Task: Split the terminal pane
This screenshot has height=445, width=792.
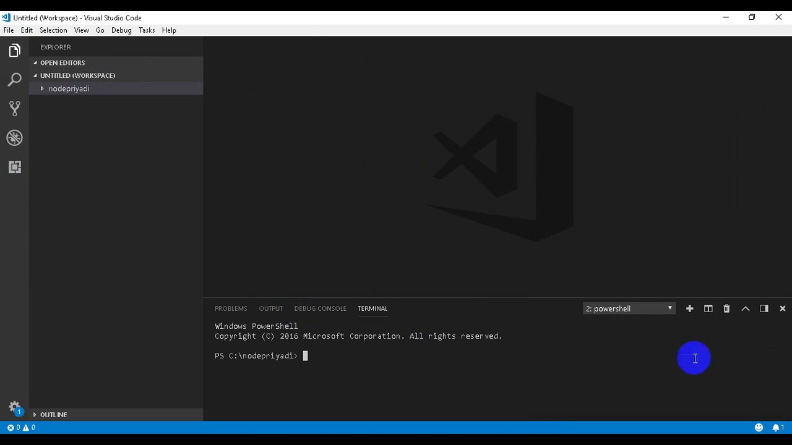Action: [x=708, y=308]
